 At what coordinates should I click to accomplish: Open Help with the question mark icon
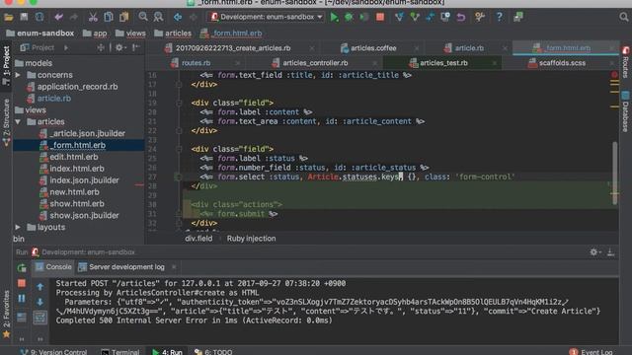point(499,17)
